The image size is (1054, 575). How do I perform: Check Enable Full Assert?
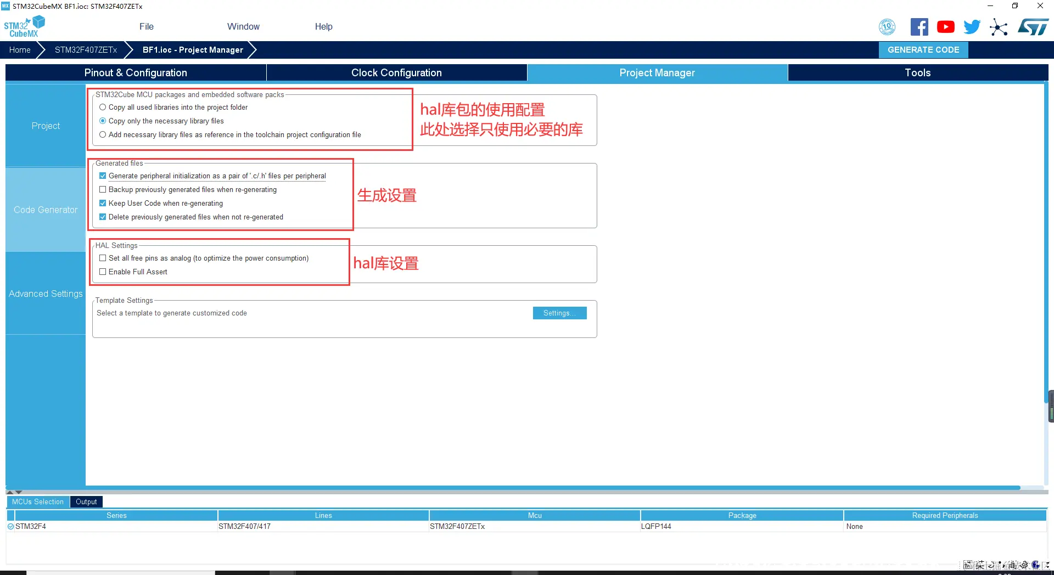(103, 272)
